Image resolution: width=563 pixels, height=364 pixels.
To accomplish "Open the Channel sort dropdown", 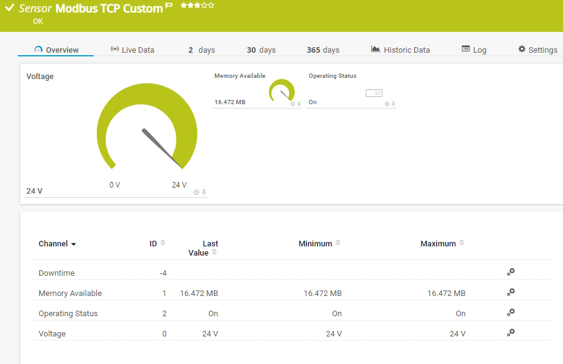I will (73, 243).
